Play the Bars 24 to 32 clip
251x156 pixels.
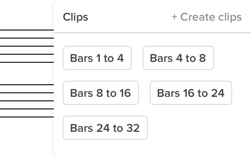click(x=105, y=128)
